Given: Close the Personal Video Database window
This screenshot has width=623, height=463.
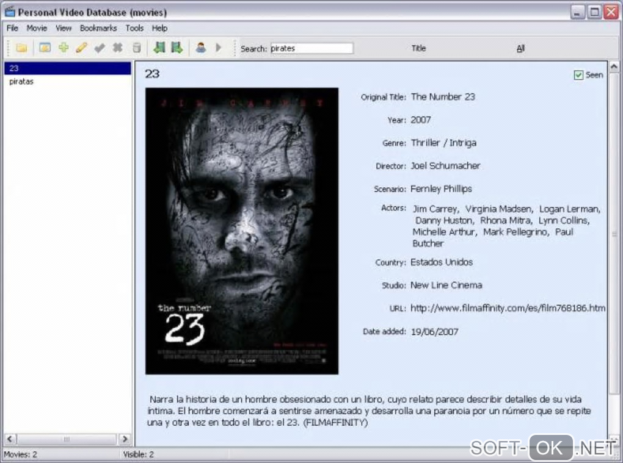Looking at the screenshot, I should point(611,12).
